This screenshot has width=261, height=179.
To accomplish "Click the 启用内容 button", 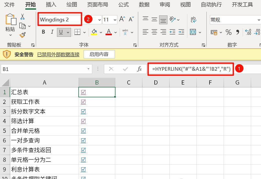I will 99,54.
